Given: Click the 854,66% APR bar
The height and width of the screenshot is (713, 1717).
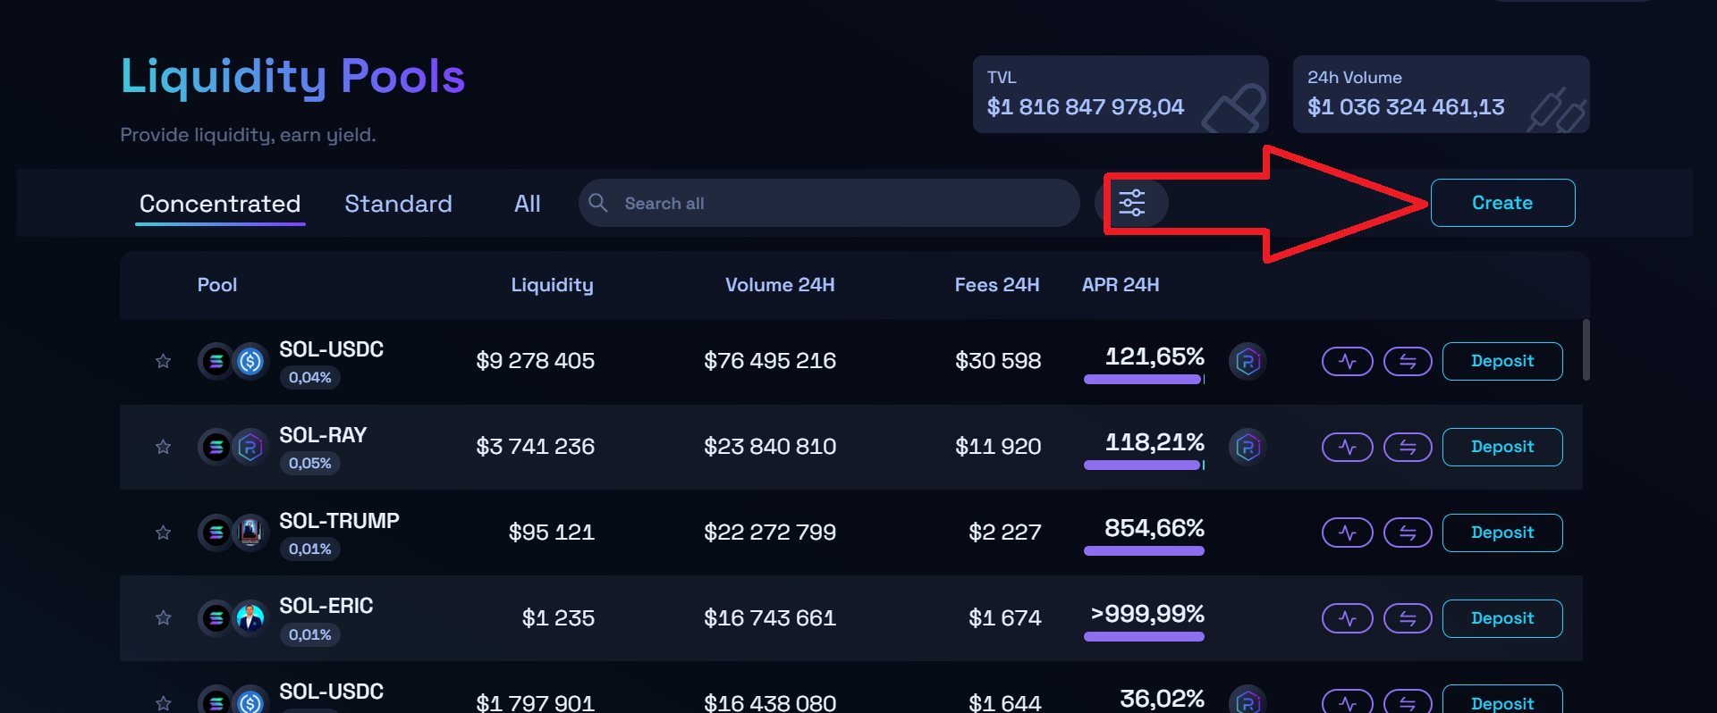Looking at the screenshot, I should (1144, 551).
